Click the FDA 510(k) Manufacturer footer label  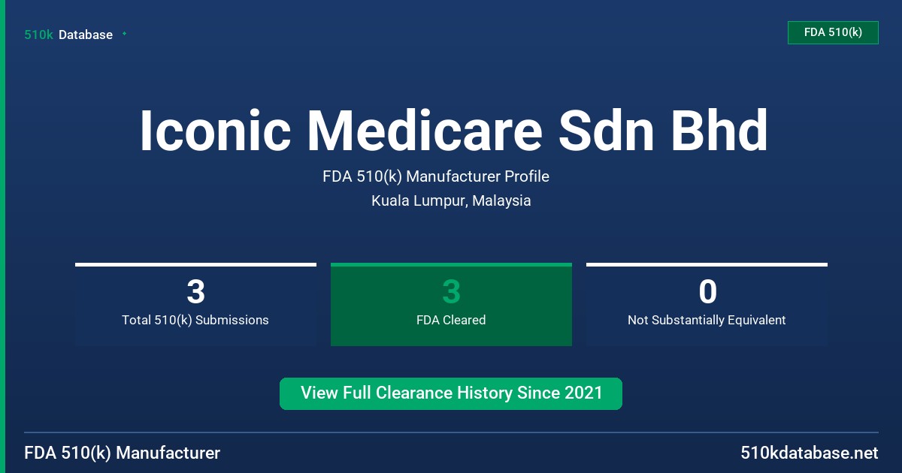(x=123, y=453)
